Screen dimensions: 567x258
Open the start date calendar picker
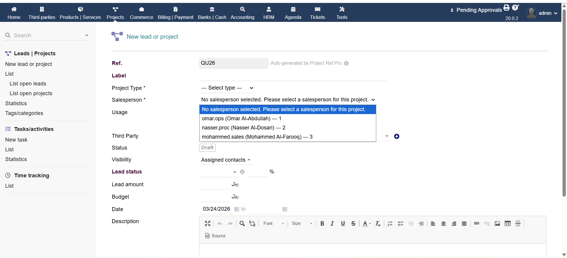point(237,209)
